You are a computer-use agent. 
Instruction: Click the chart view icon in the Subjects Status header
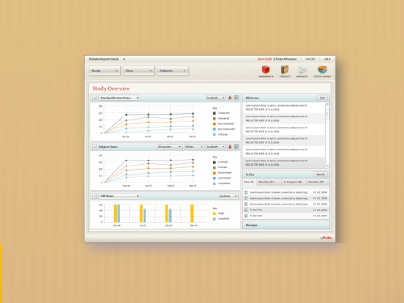pyautogui.click(x=236, y=147)
